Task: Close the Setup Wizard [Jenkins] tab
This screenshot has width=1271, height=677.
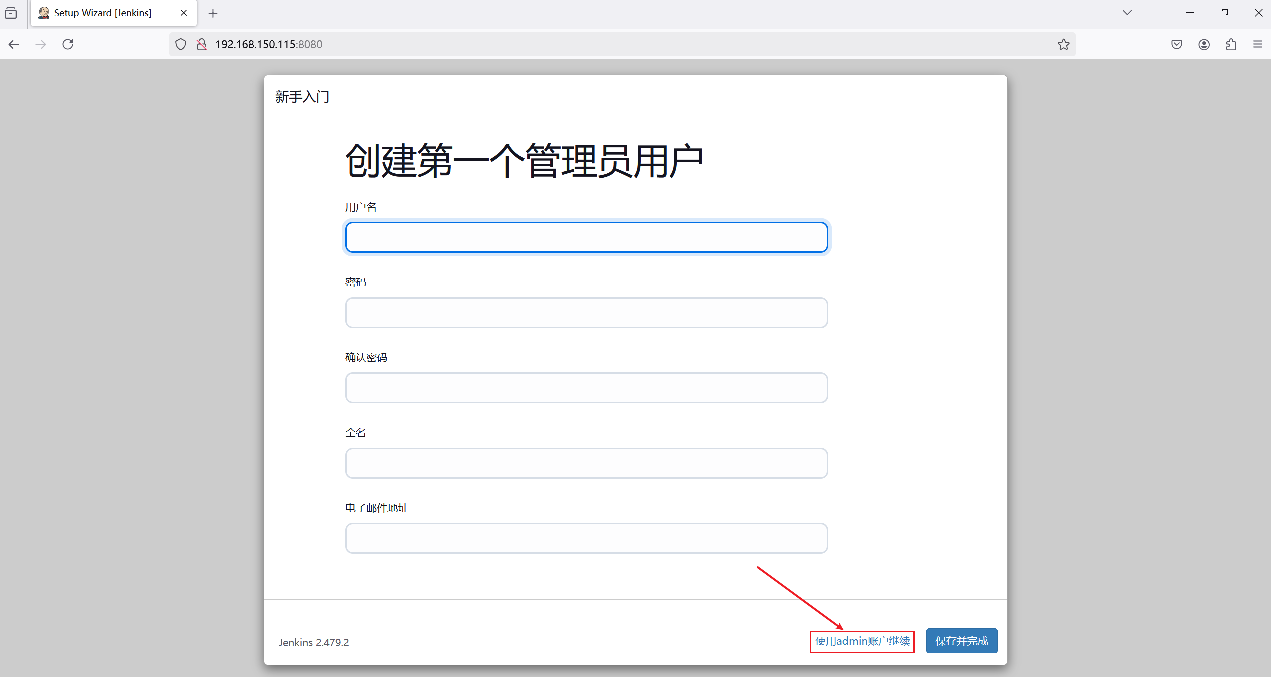Action: [184, 13]
